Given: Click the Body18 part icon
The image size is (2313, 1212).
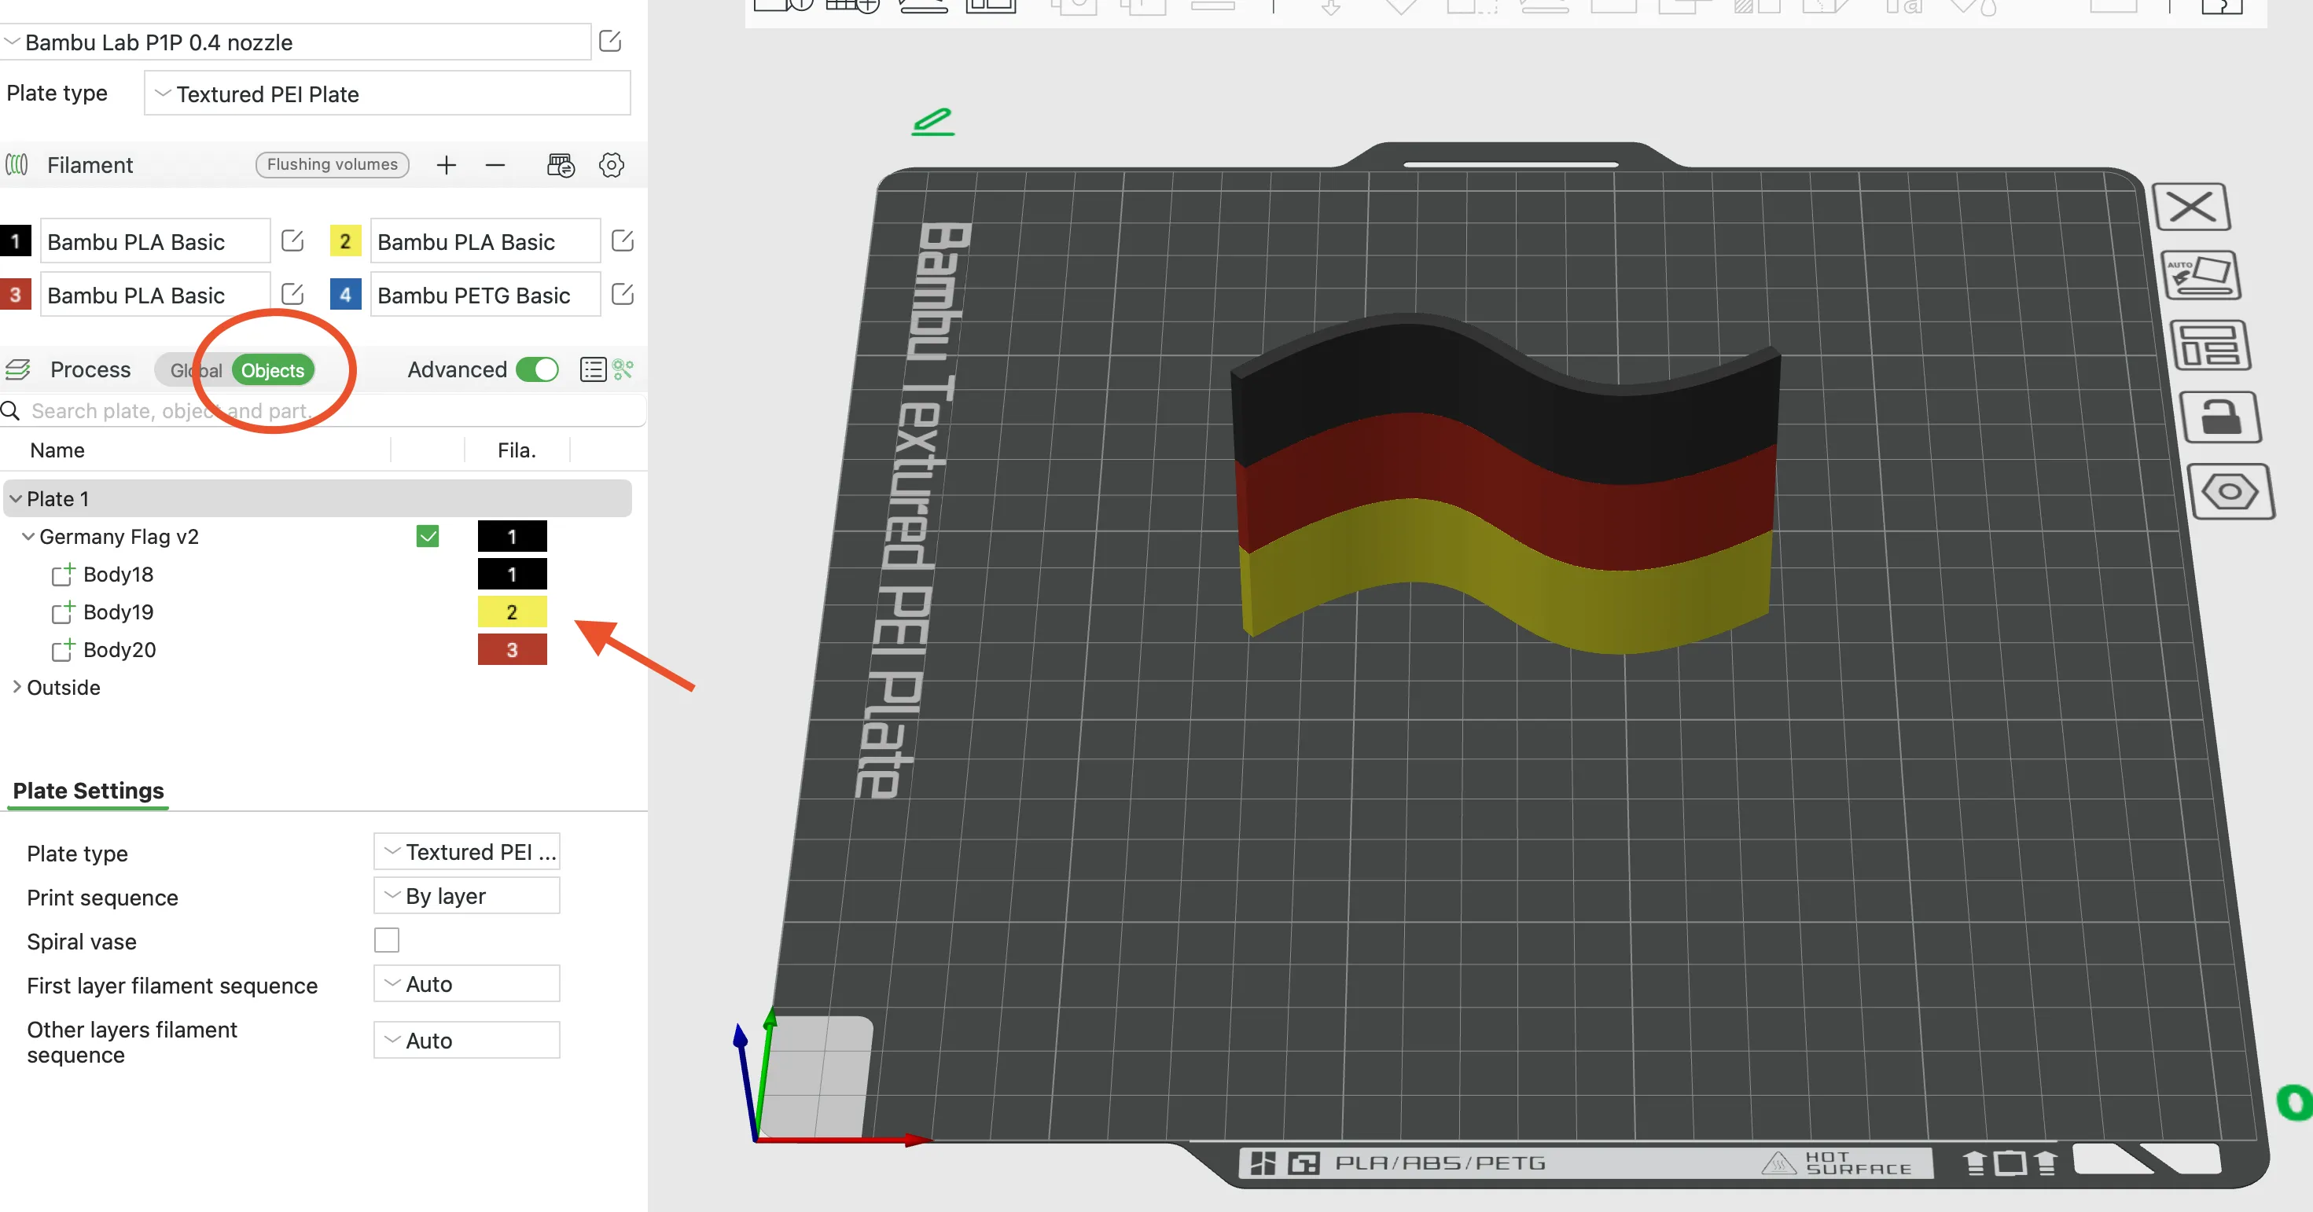Looking at the screenshot, I should [x=62, y=575].
